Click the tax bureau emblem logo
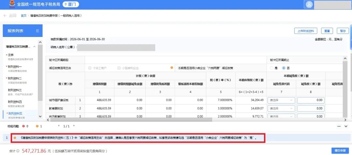352x155 pixels. coord(12,5)
